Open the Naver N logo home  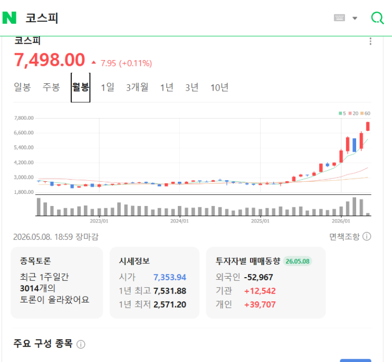click(x=9, y=18)
